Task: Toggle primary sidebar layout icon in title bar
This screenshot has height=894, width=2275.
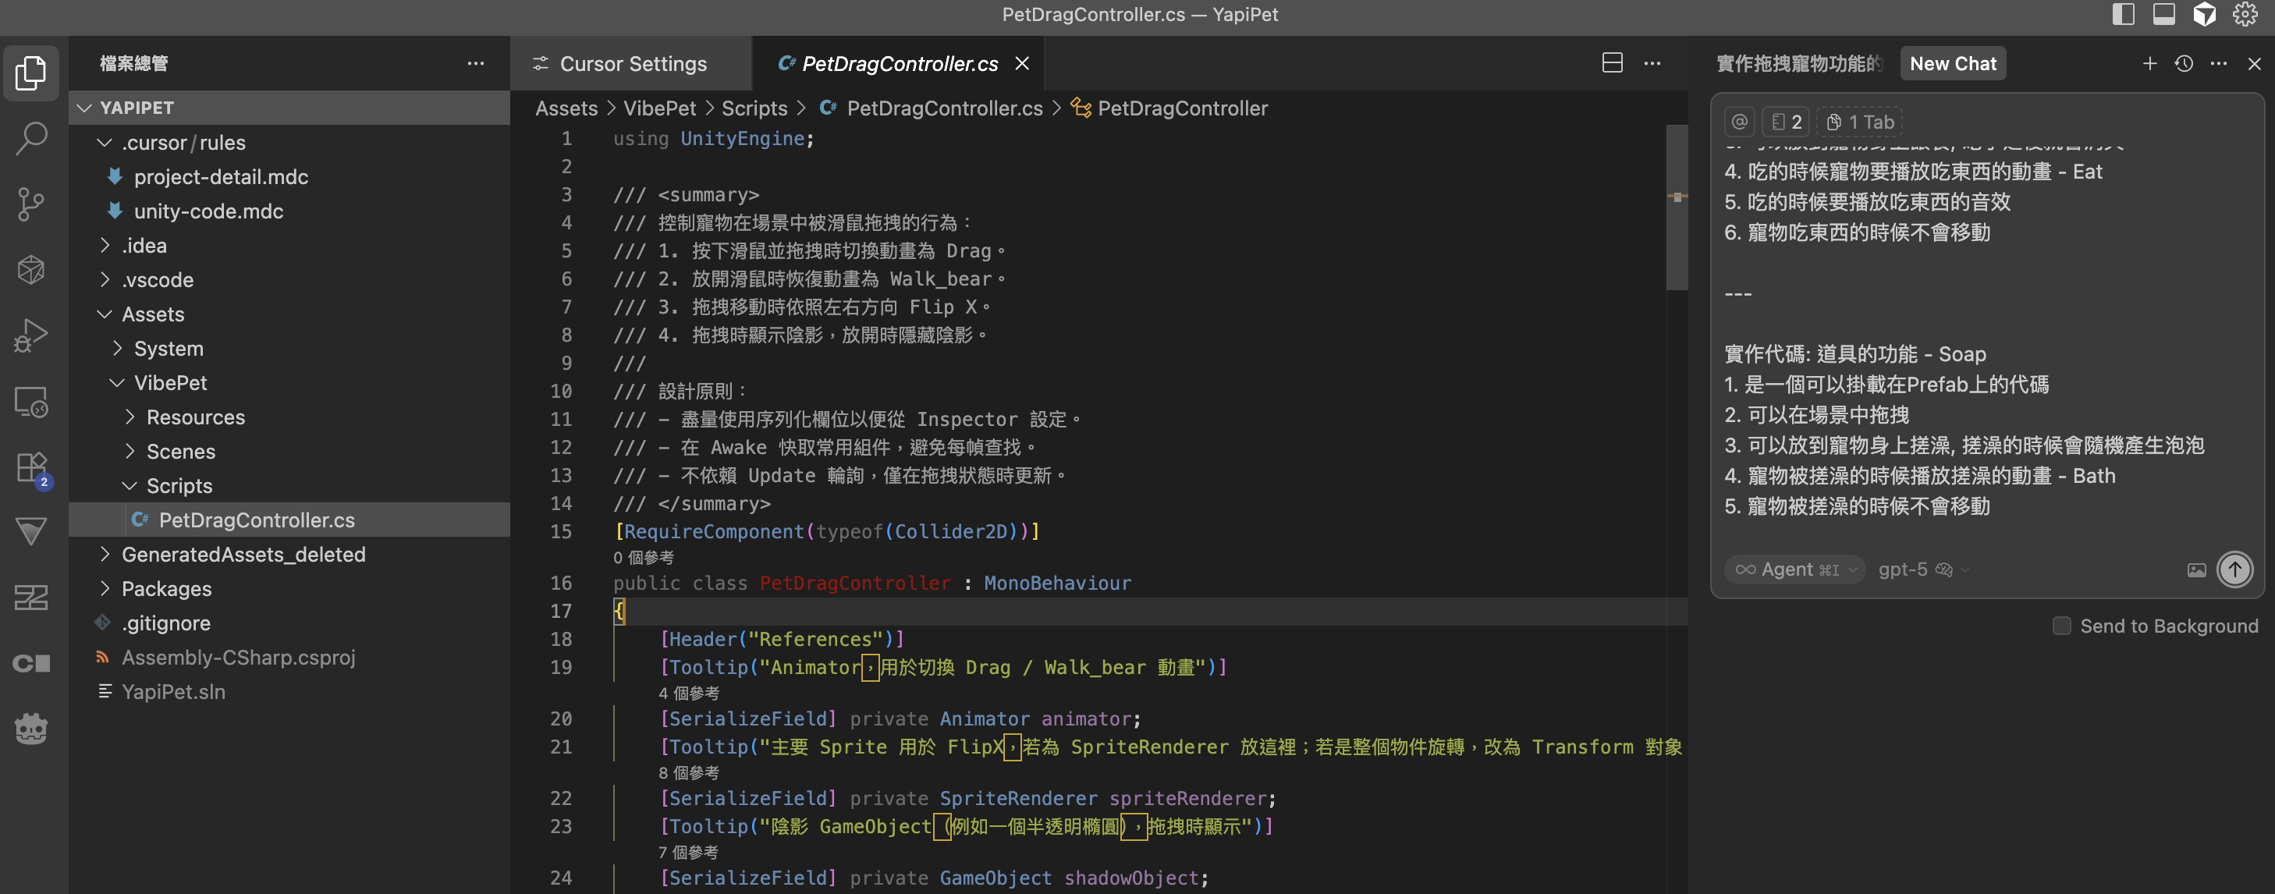Action: tap(2122, 14)
